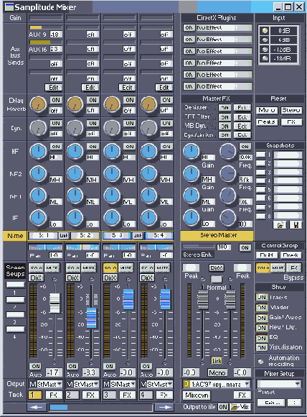Select Screen Setups slot 1
Viewport: 307px width, 417px height.
[x=15, y=285]
